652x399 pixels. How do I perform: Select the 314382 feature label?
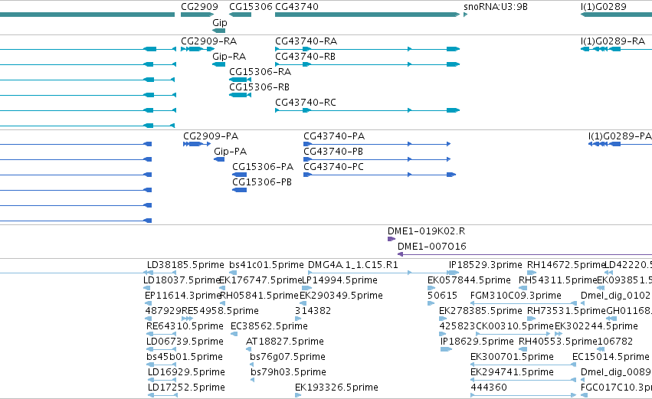click(x=313, y=311)
